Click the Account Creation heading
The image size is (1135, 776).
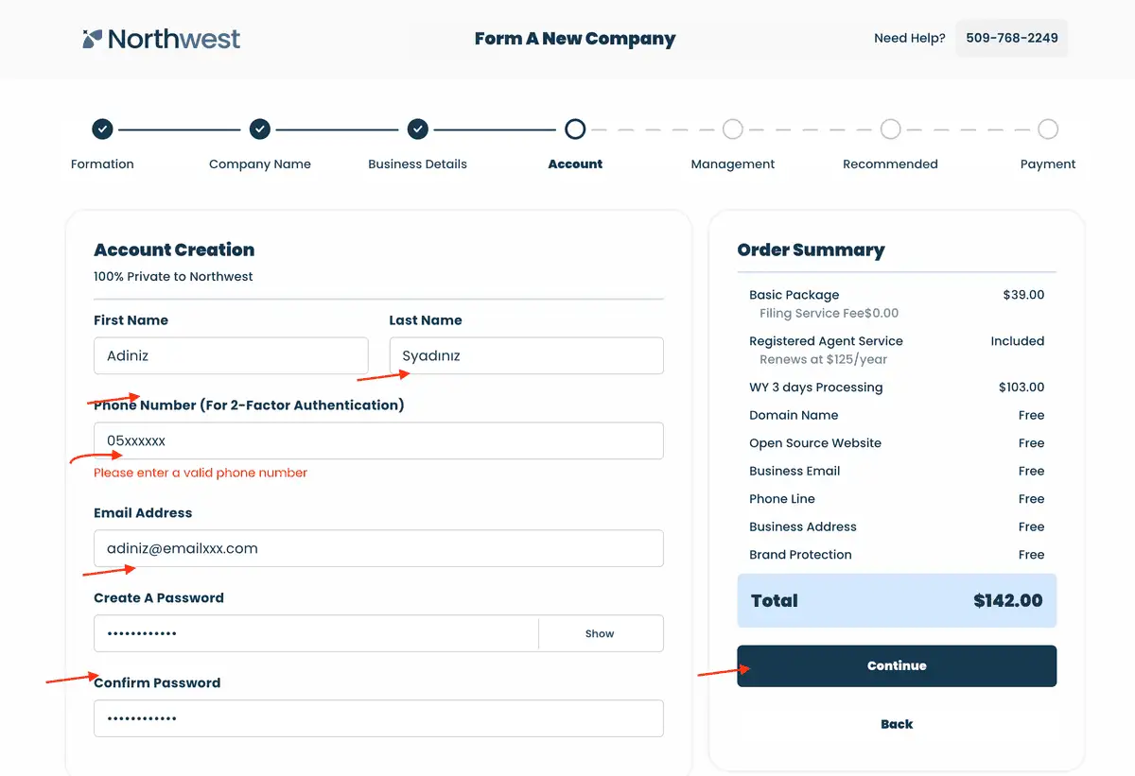point(174,250)
